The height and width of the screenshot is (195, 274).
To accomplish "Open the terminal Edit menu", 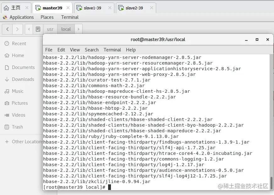I will [x=61, y=50].
